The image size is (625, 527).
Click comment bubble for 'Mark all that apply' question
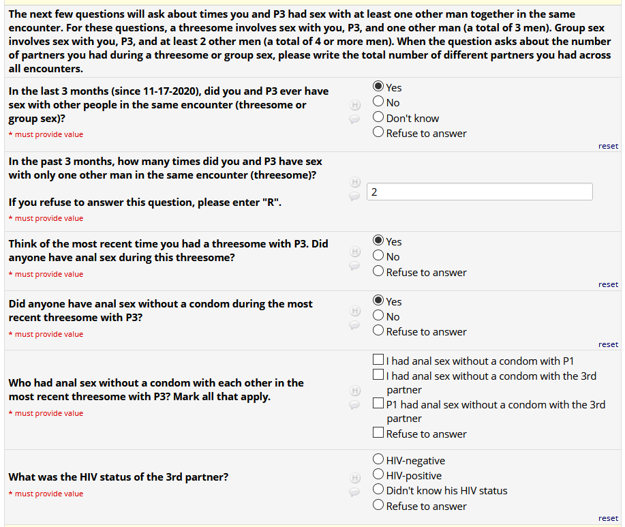click(354, 405)
